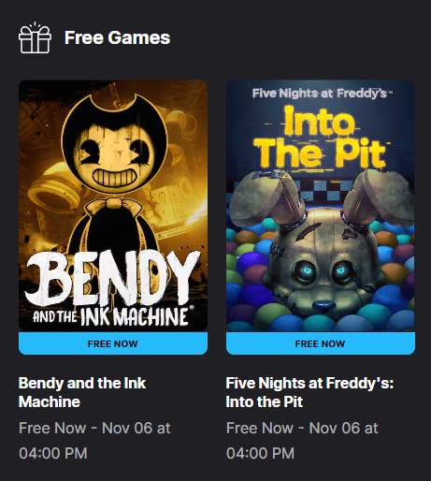Click the Nov 06 availability text under Into the Pit
The height and width of the screenshot is (481, 431).
(302, 440)
